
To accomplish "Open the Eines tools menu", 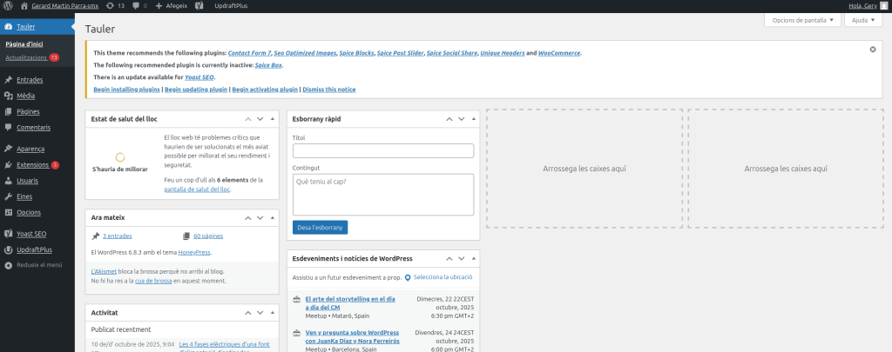I will pyautogui.click(x=24, y=196).
